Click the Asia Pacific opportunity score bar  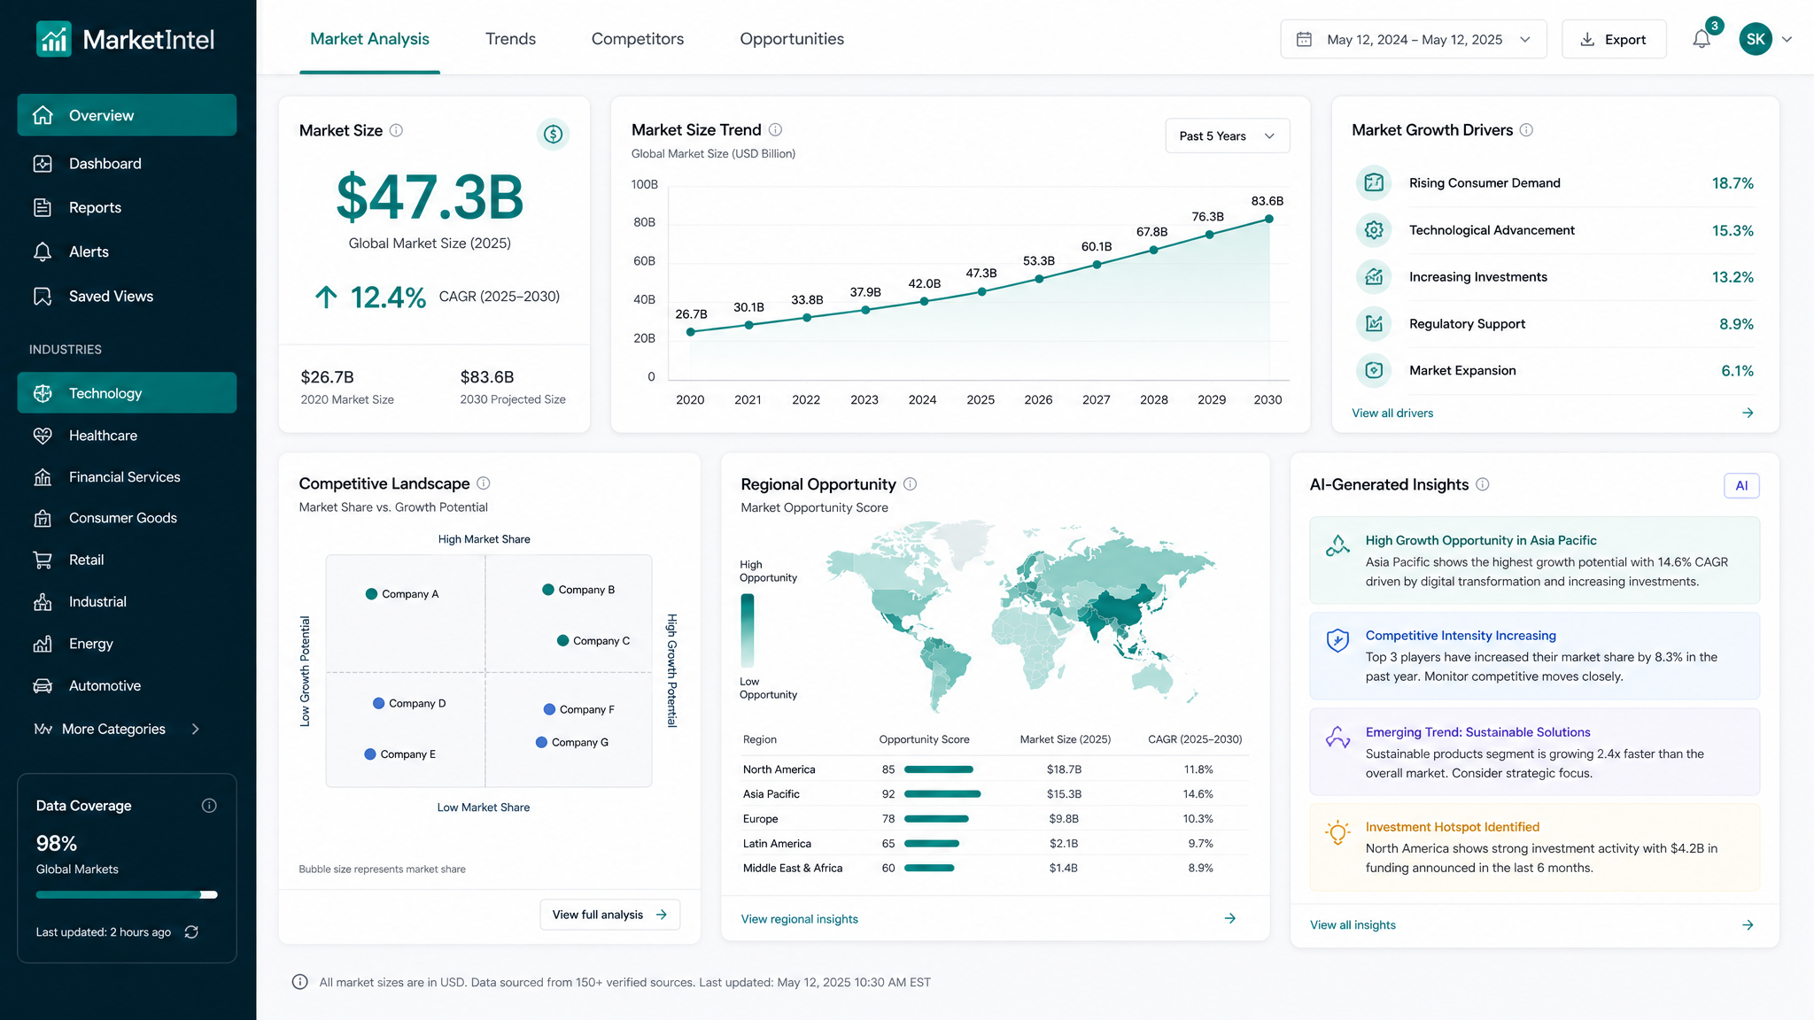pyautogui.click(x=942, y=794)
